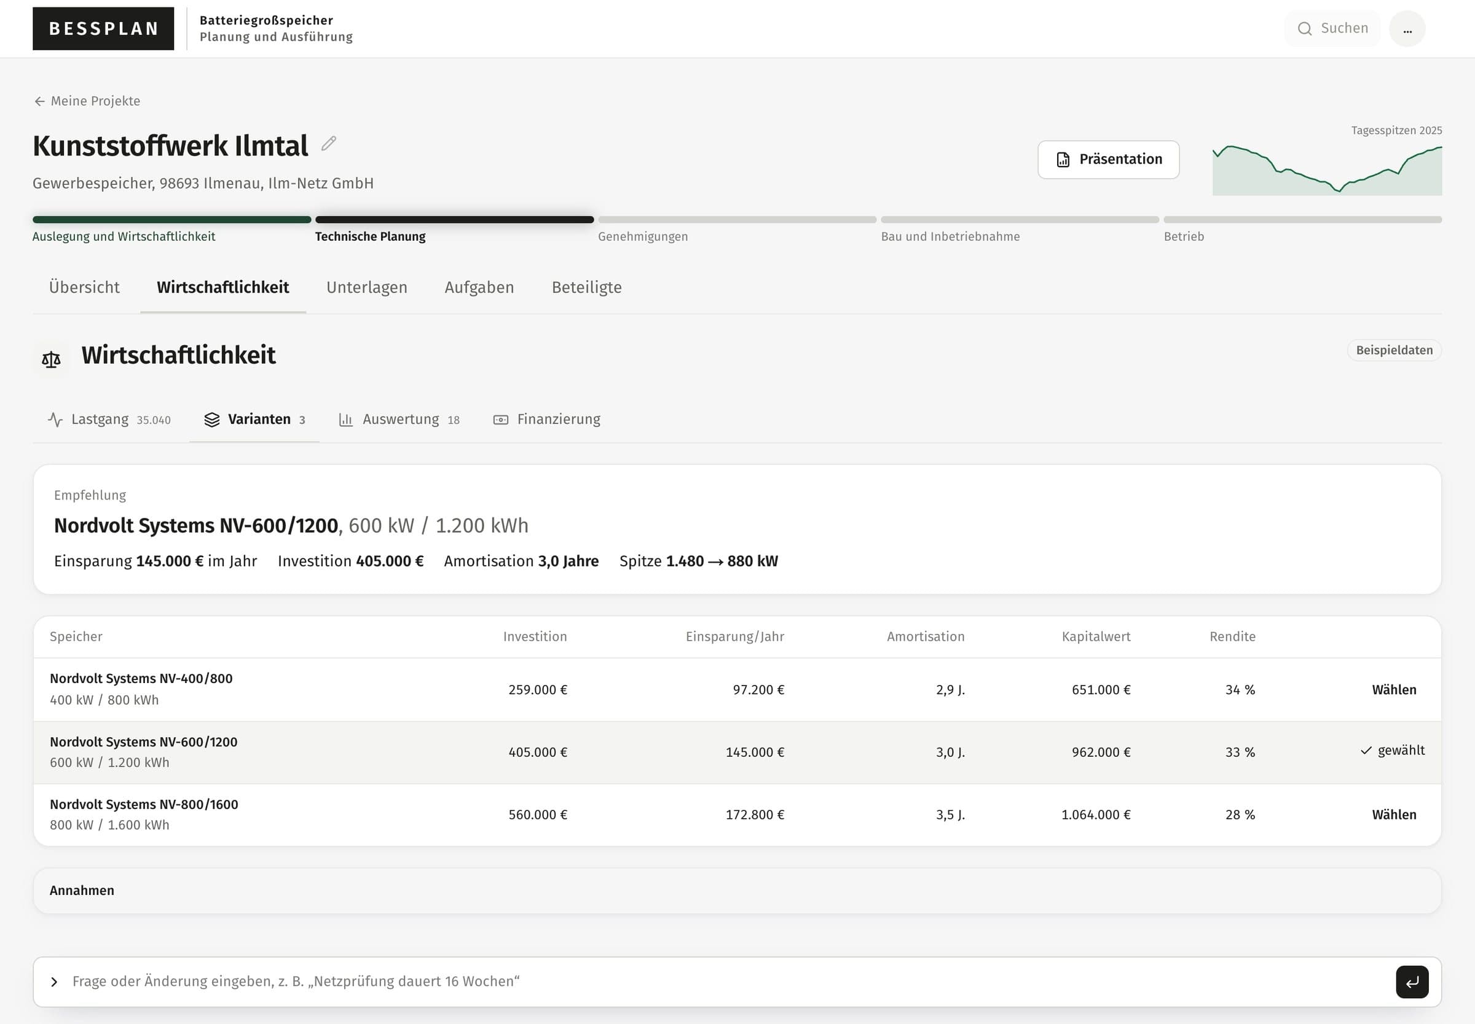Click the Finanzierung banknote icon
The height and width of the screenshot is (1024, 1475).
(x=501, y=420)
